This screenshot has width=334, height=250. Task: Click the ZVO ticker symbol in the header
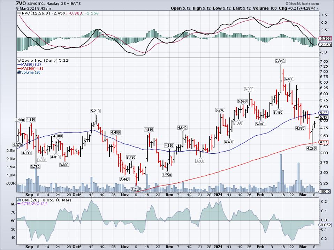point(21,3)
